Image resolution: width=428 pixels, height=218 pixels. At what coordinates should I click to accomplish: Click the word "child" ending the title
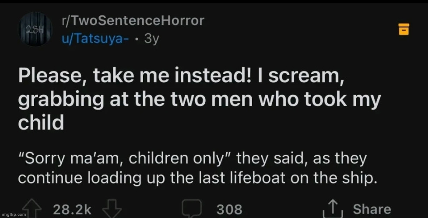coord(41,123)
